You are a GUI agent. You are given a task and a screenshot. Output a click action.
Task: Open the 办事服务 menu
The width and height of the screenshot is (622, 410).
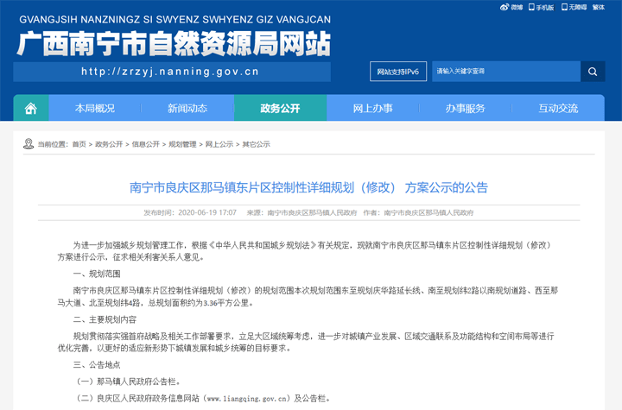[x=466, y=108]
